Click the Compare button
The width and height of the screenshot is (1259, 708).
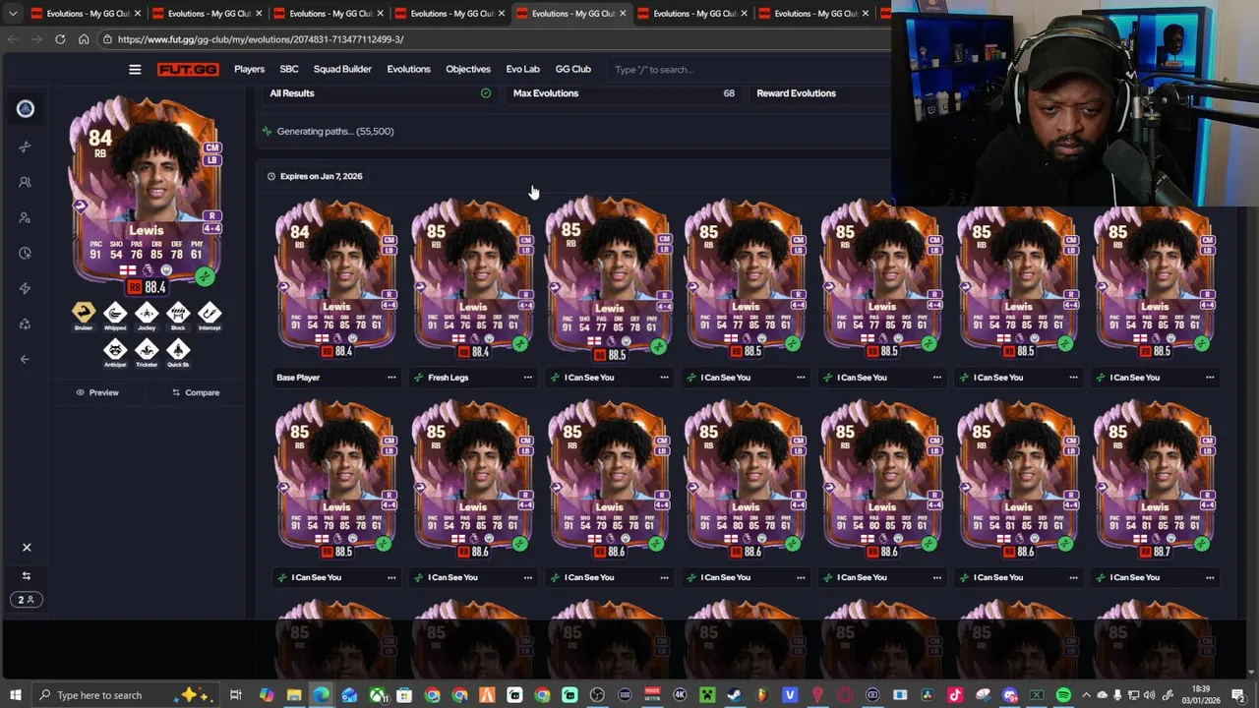[196, 392]
